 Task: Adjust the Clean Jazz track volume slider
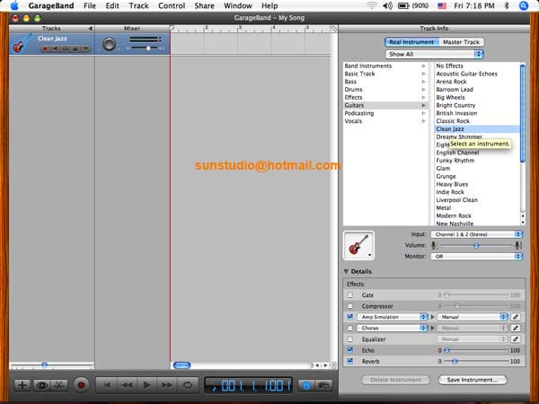[146, 48]
